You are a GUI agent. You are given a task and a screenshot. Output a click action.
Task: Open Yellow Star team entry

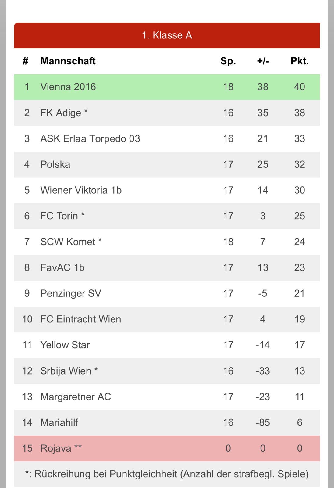point(167,345)
